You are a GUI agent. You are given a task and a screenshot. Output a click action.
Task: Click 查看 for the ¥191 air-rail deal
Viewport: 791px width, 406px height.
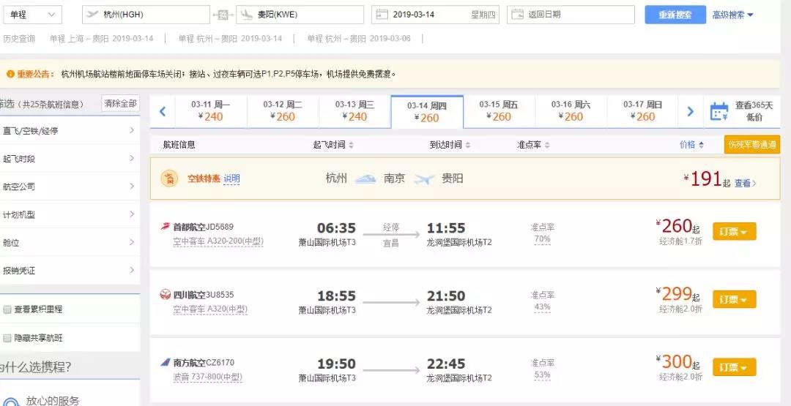pos(745,184)
